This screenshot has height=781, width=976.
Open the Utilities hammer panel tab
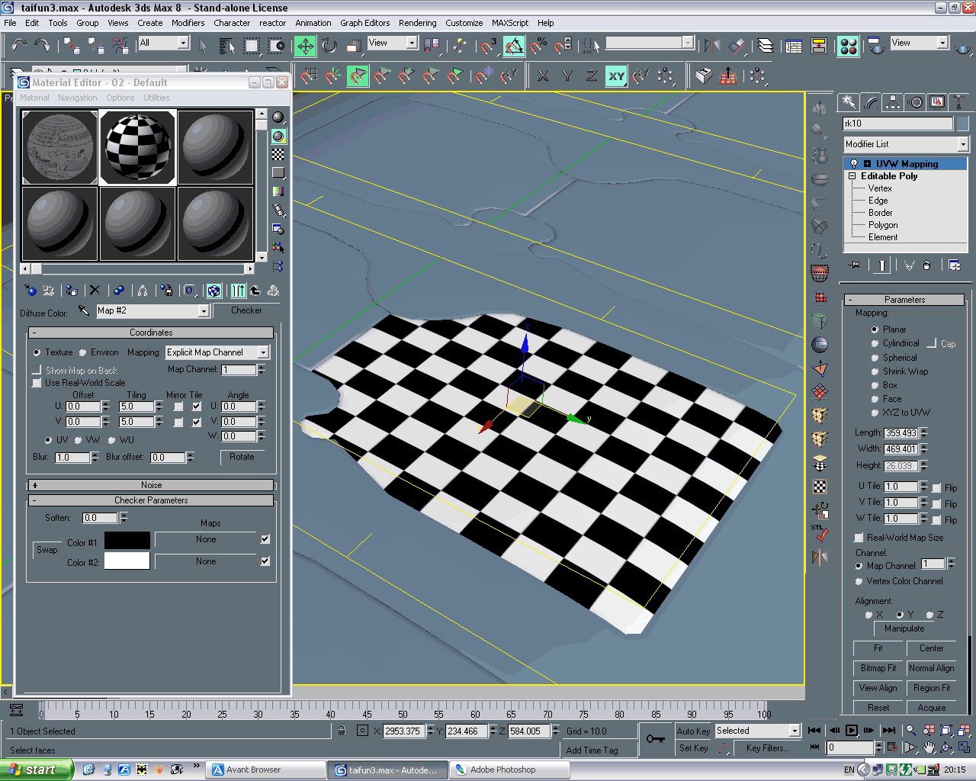(959, 102)
